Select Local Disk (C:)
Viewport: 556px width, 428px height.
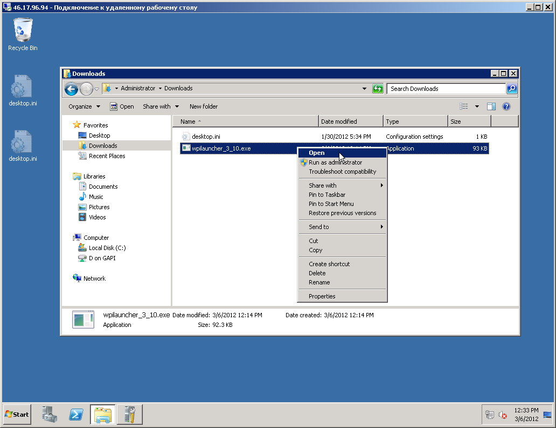[x=102, y=248]
